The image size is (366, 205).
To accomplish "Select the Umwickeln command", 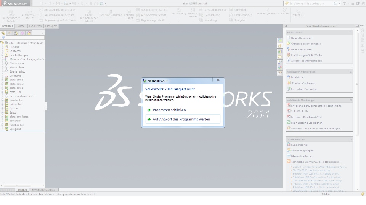I will pyautogui.click(x=238, y=10).
